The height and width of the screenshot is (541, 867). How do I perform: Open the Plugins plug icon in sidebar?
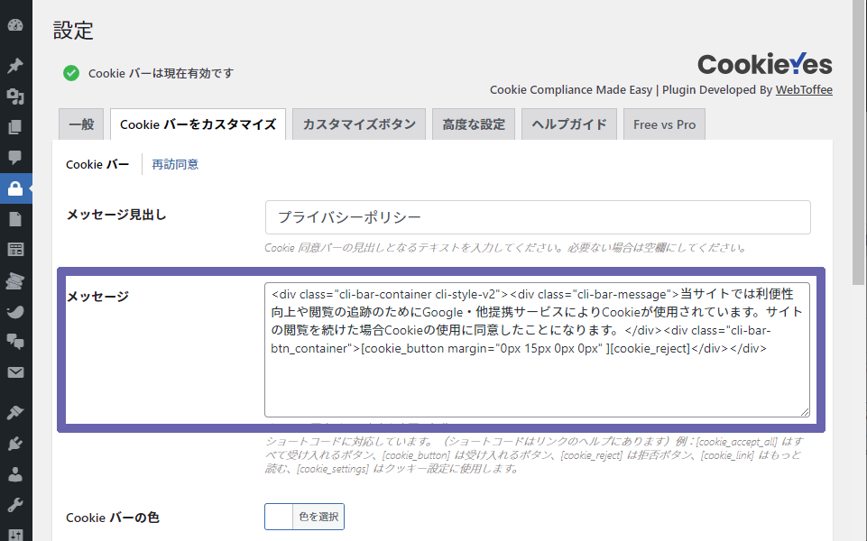(x=15, y=443)
